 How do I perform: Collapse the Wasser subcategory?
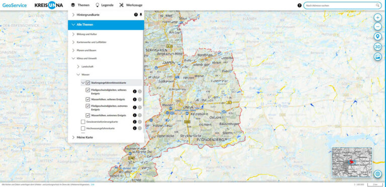pos(78,74)
